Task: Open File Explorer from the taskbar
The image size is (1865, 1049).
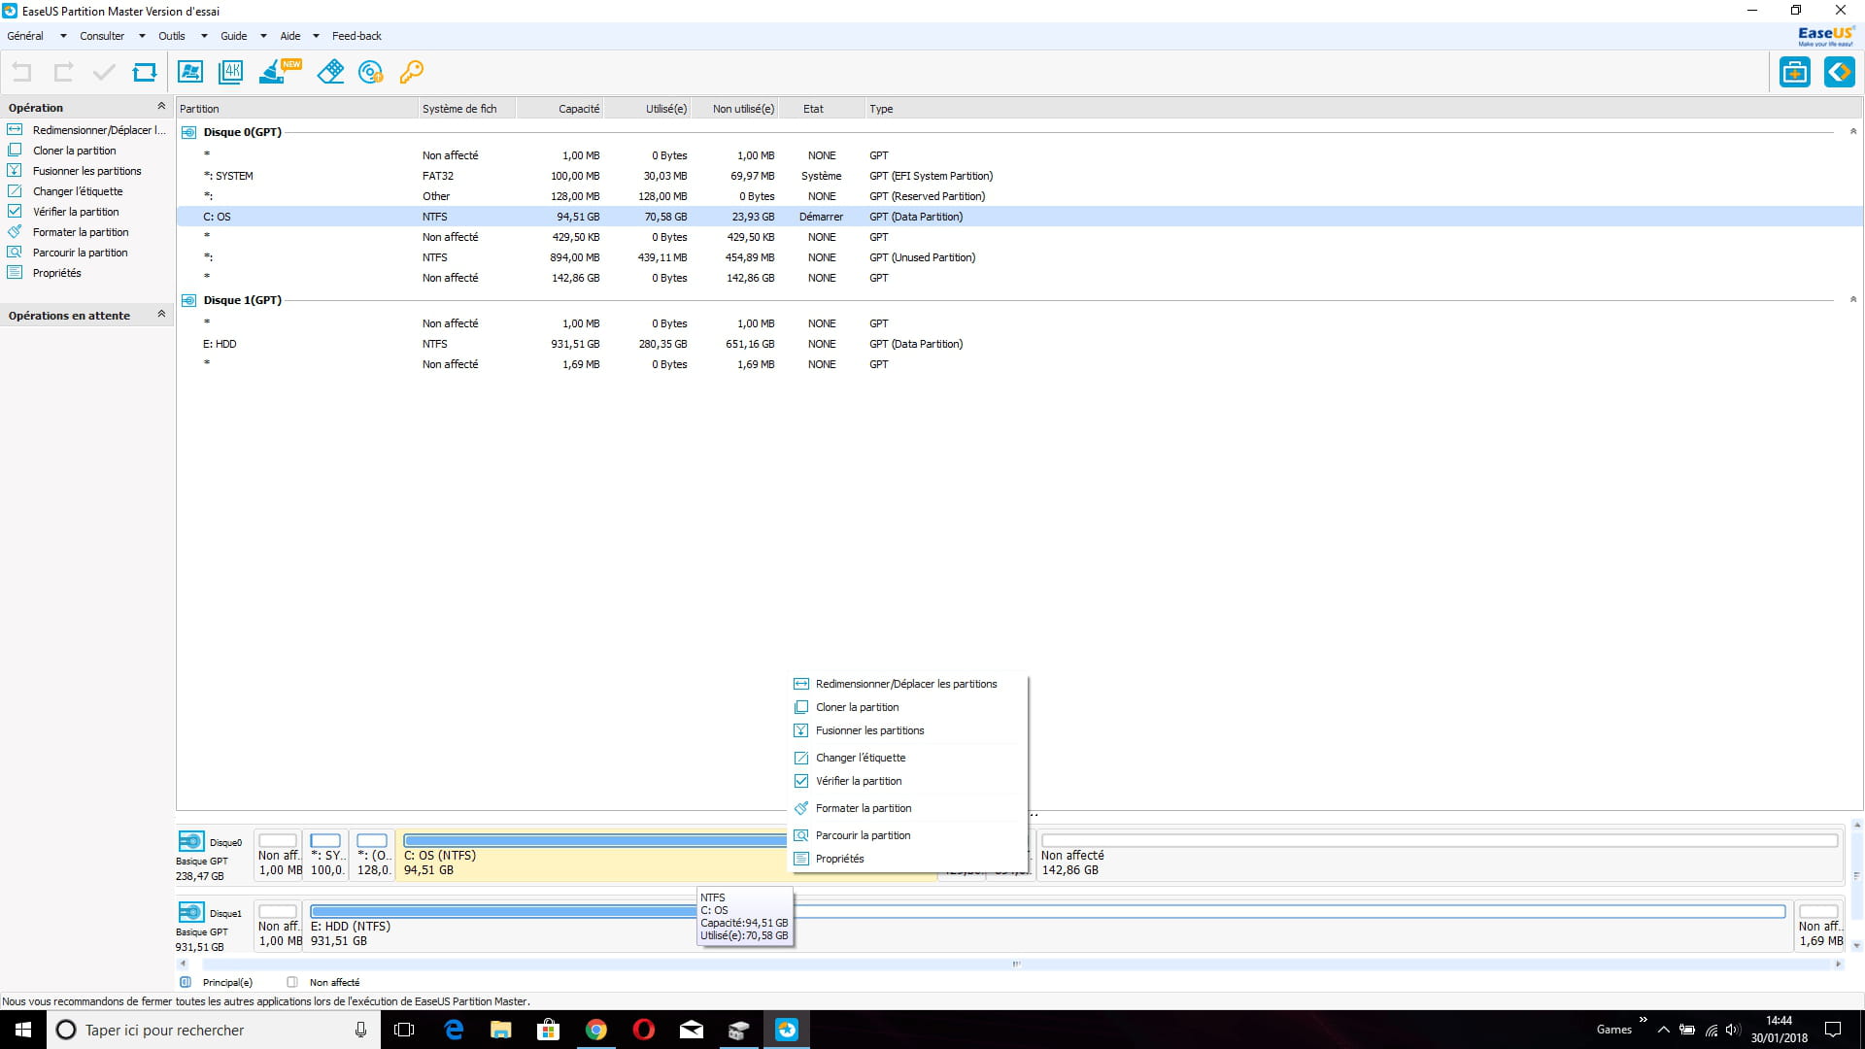Action: 501,1030
